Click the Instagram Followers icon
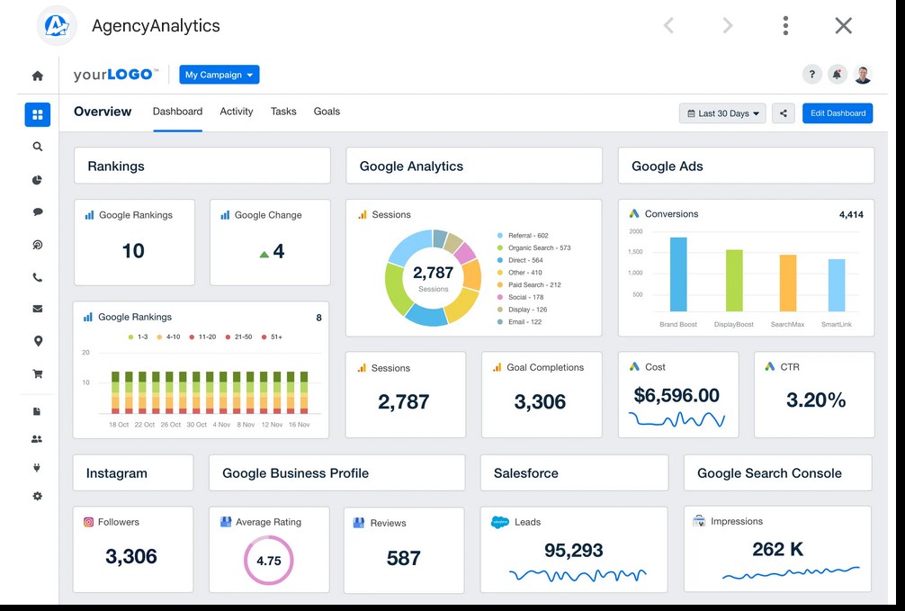905x611 pixels. coord(88,522)
